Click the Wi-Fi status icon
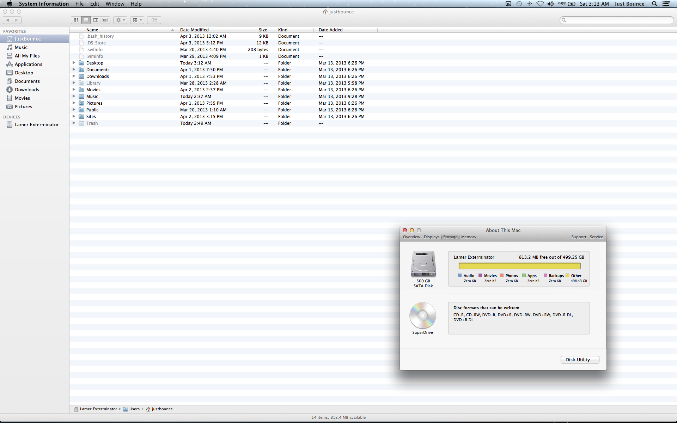This screenshot has height=423, width=677. tap(540, 4)
